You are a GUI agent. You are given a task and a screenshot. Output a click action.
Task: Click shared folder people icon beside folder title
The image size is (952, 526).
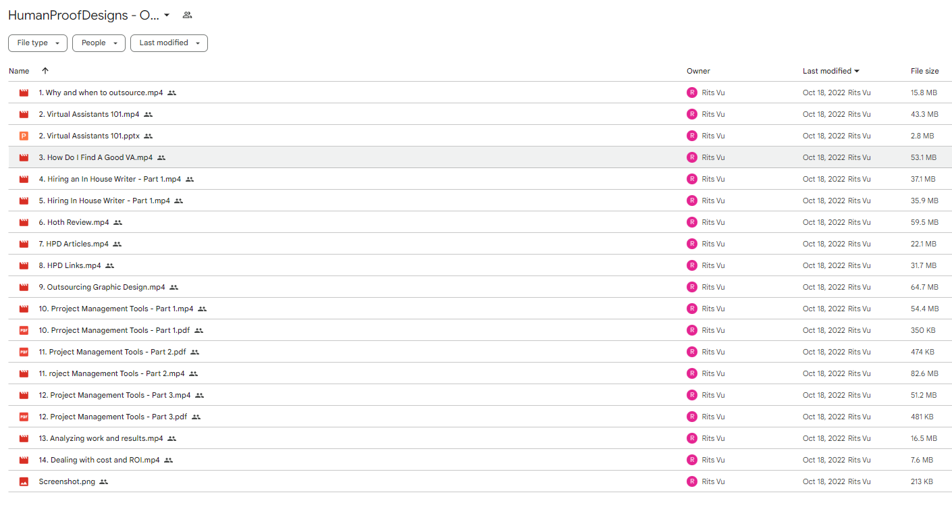tap(187, 16)
